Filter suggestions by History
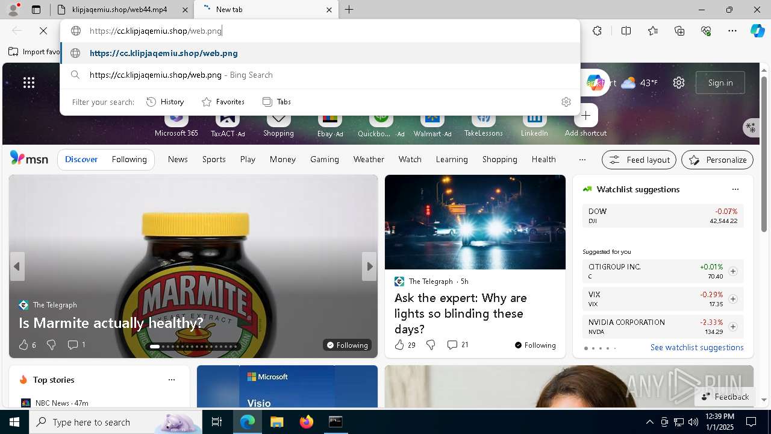The width and height of the screenshot is (771, 434). coord(165,102)
